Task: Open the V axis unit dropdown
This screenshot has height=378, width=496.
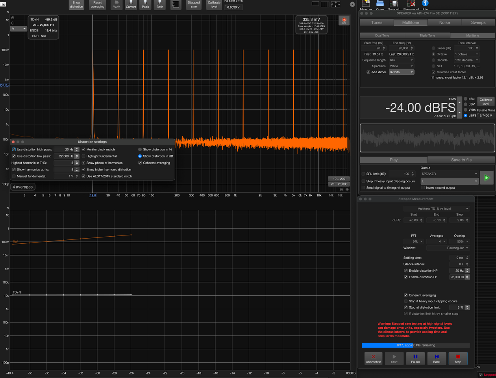Action: coord(19,29)
